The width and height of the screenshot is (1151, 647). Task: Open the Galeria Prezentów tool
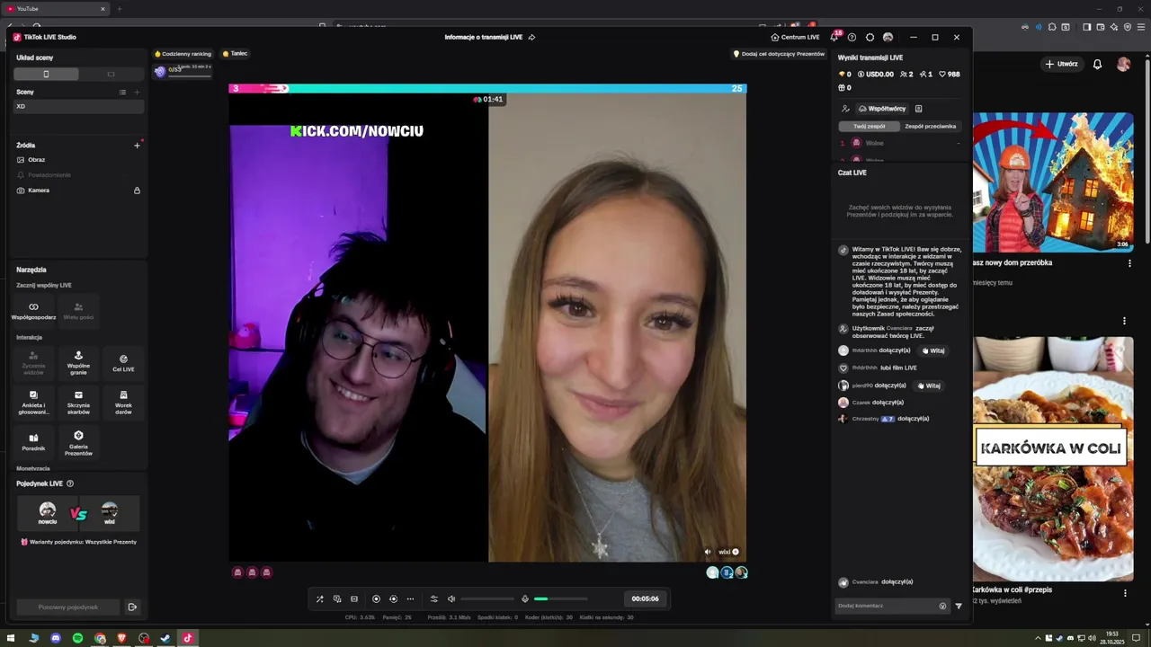coord(78,442)
